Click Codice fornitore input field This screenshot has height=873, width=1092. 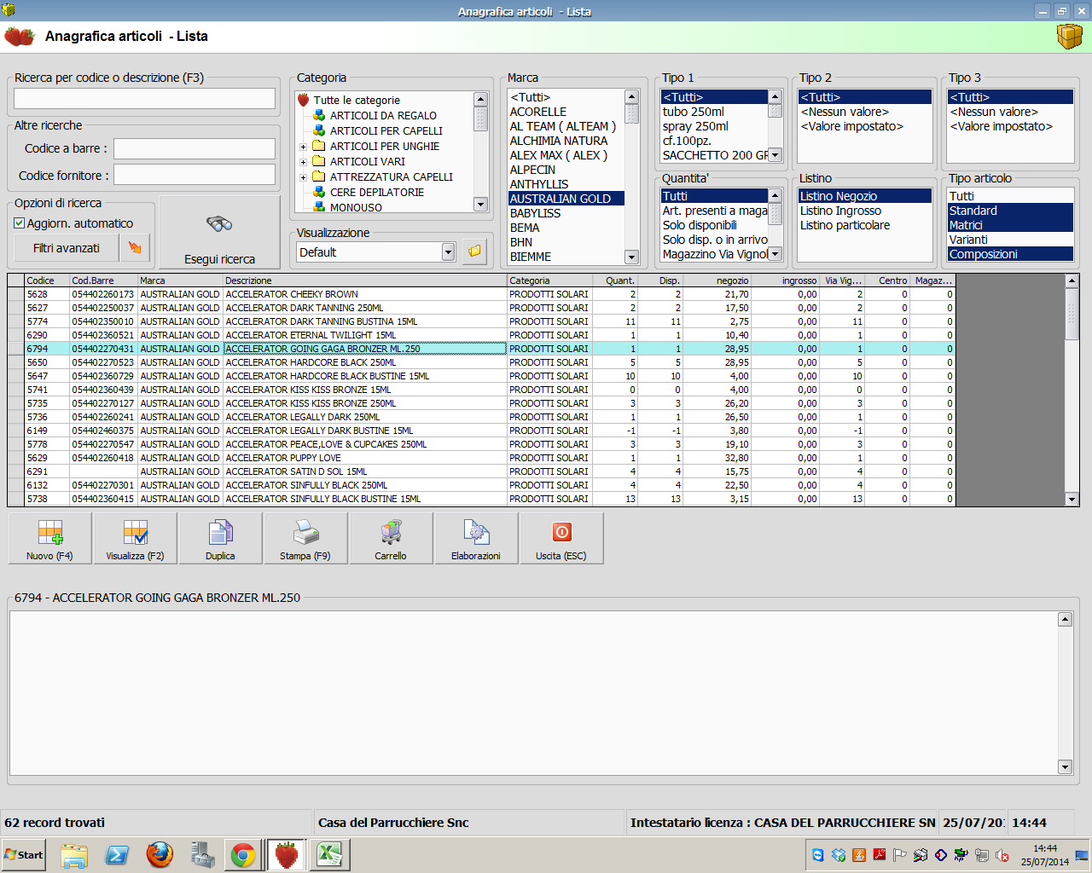tap(195, 175)
